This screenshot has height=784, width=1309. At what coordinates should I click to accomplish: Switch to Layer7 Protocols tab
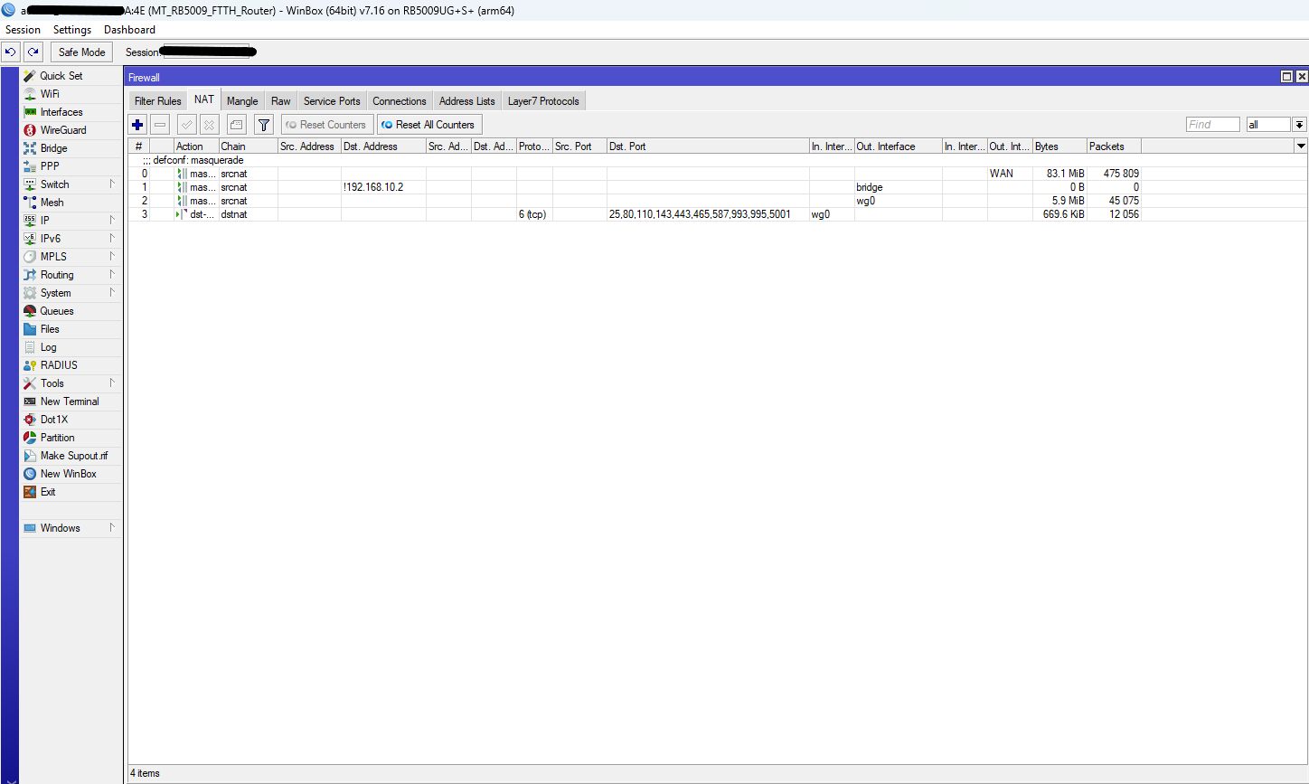tap(543, 101)
